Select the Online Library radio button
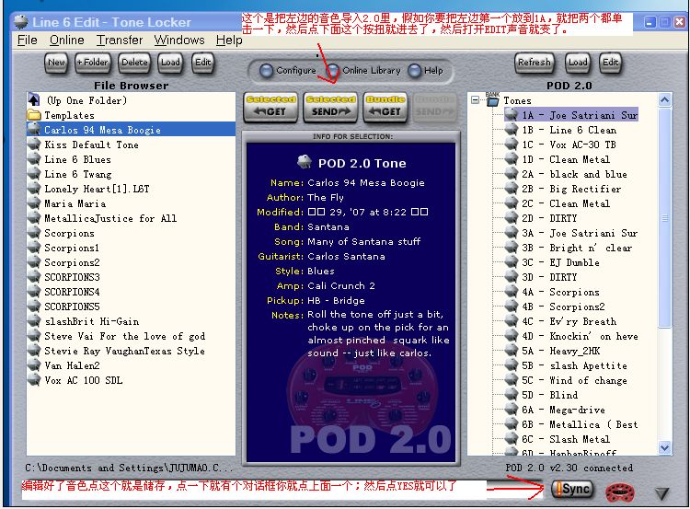Image resolution: width=690 pixels, height=509 pixels. click(333, 71)
